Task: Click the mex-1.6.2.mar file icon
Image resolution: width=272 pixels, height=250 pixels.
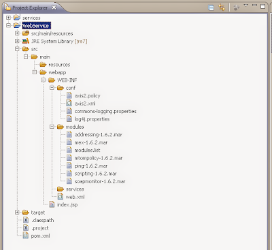Action: 69,142
